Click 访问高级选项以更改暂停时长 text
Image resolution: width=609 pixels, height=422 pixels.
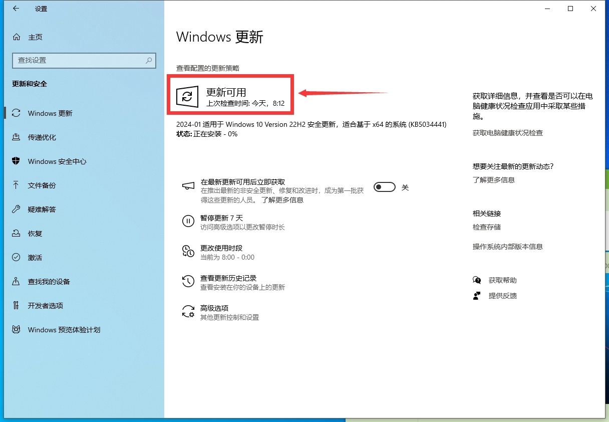pyautogui.click(x=242, y=227)
